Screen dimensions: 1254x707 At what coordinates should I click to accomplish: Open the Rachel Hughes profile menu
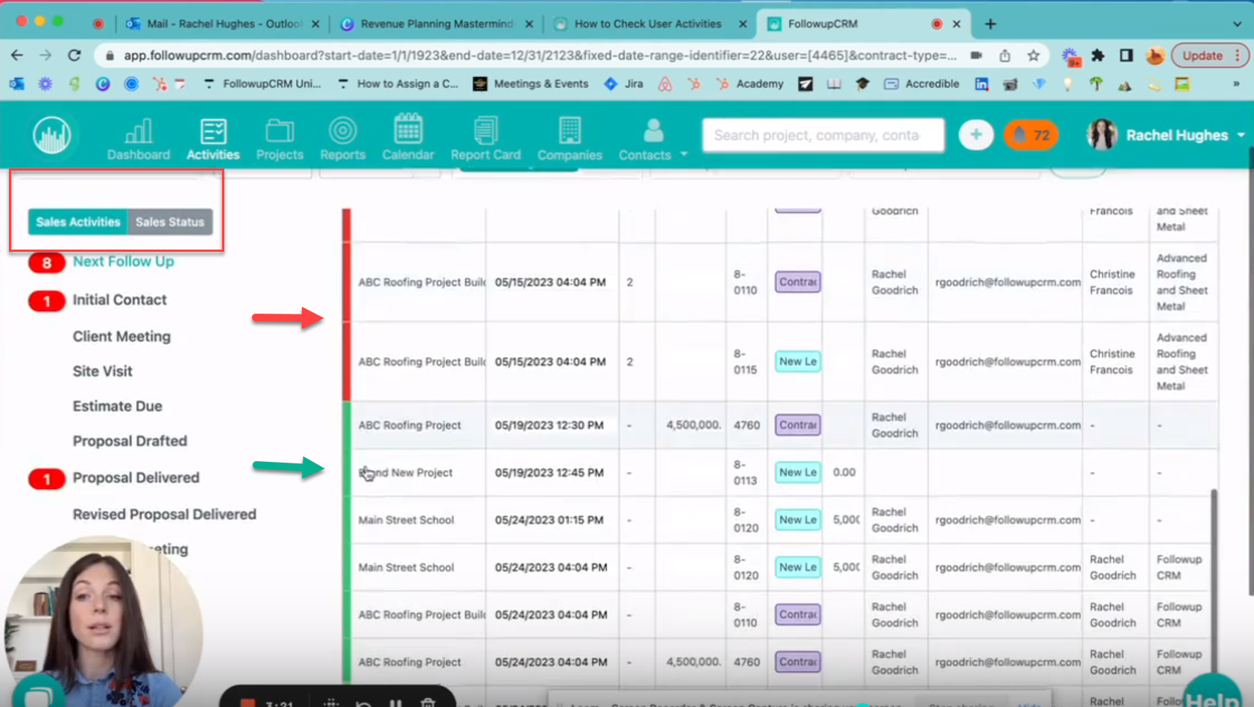click(x=1177, y=135)
